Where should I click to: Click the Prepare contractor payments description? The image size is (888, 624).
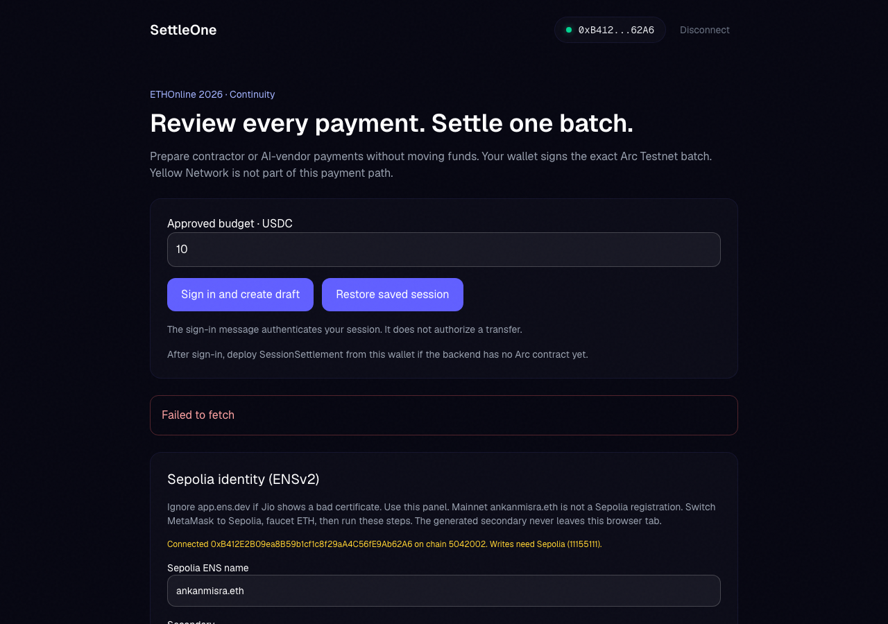[431, 164]
